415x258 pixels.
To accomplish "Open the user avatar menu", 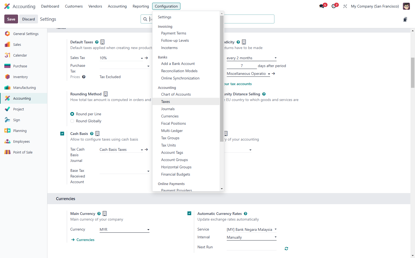I will point(406,6).
